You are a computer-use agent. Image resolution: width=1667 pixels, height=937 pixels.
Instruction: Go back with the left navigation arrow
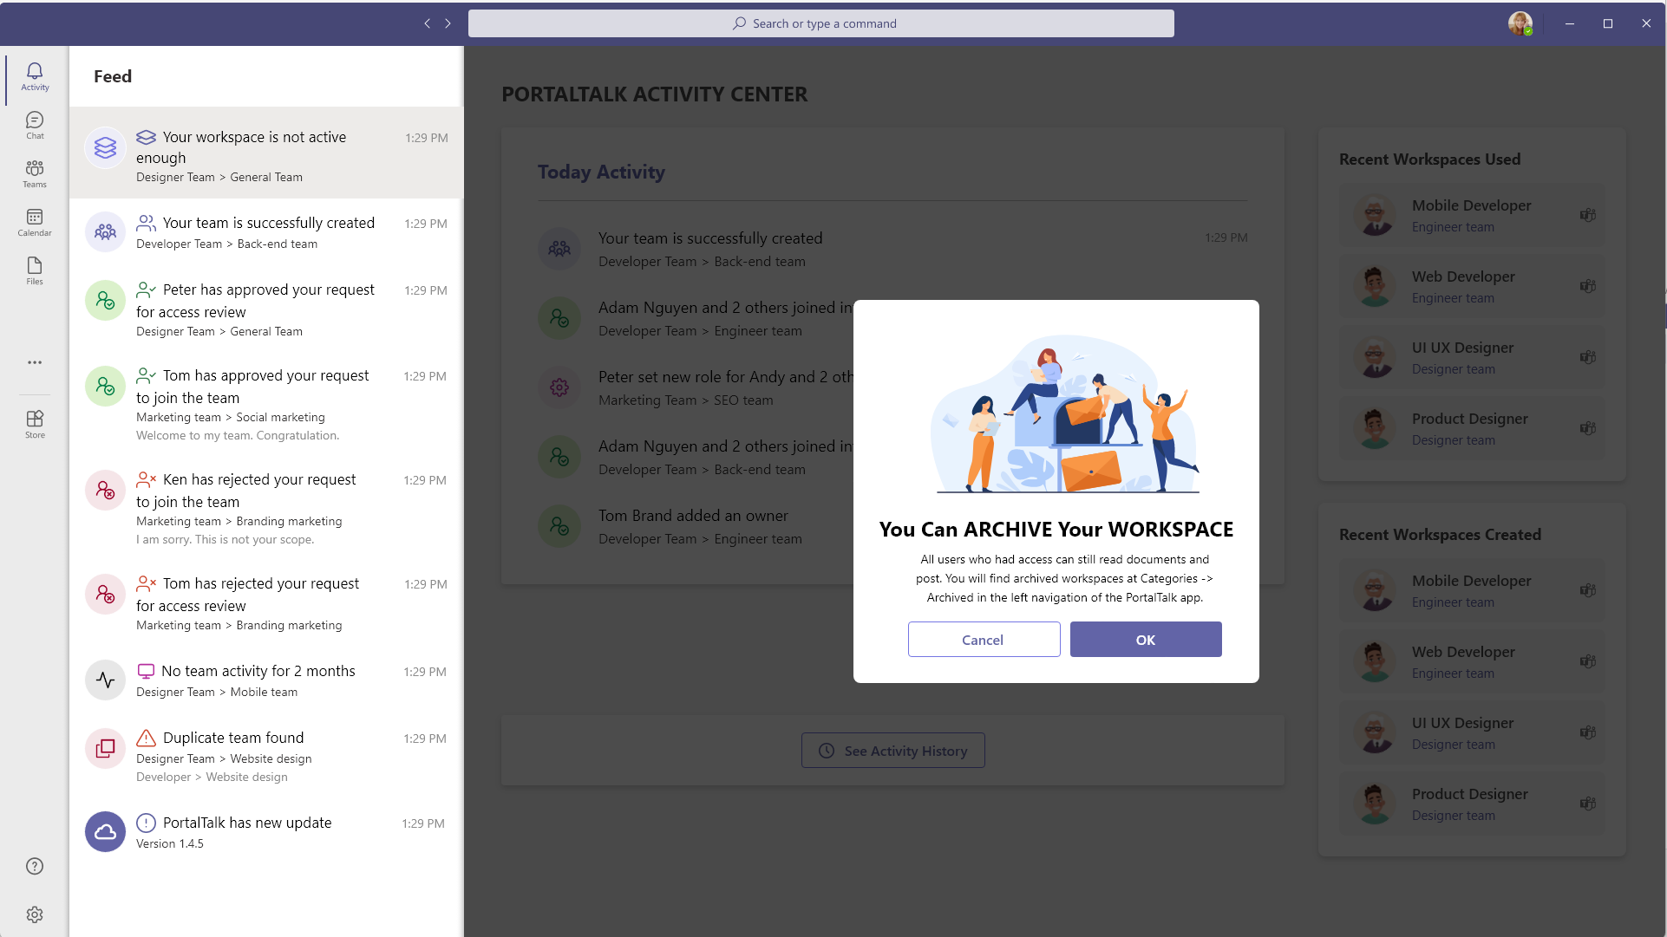tap(427, 23)
